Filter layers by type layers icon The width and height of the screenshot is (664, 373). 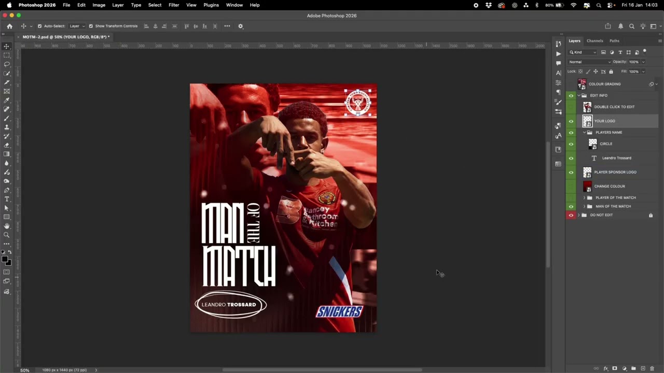tap(620, 52)
